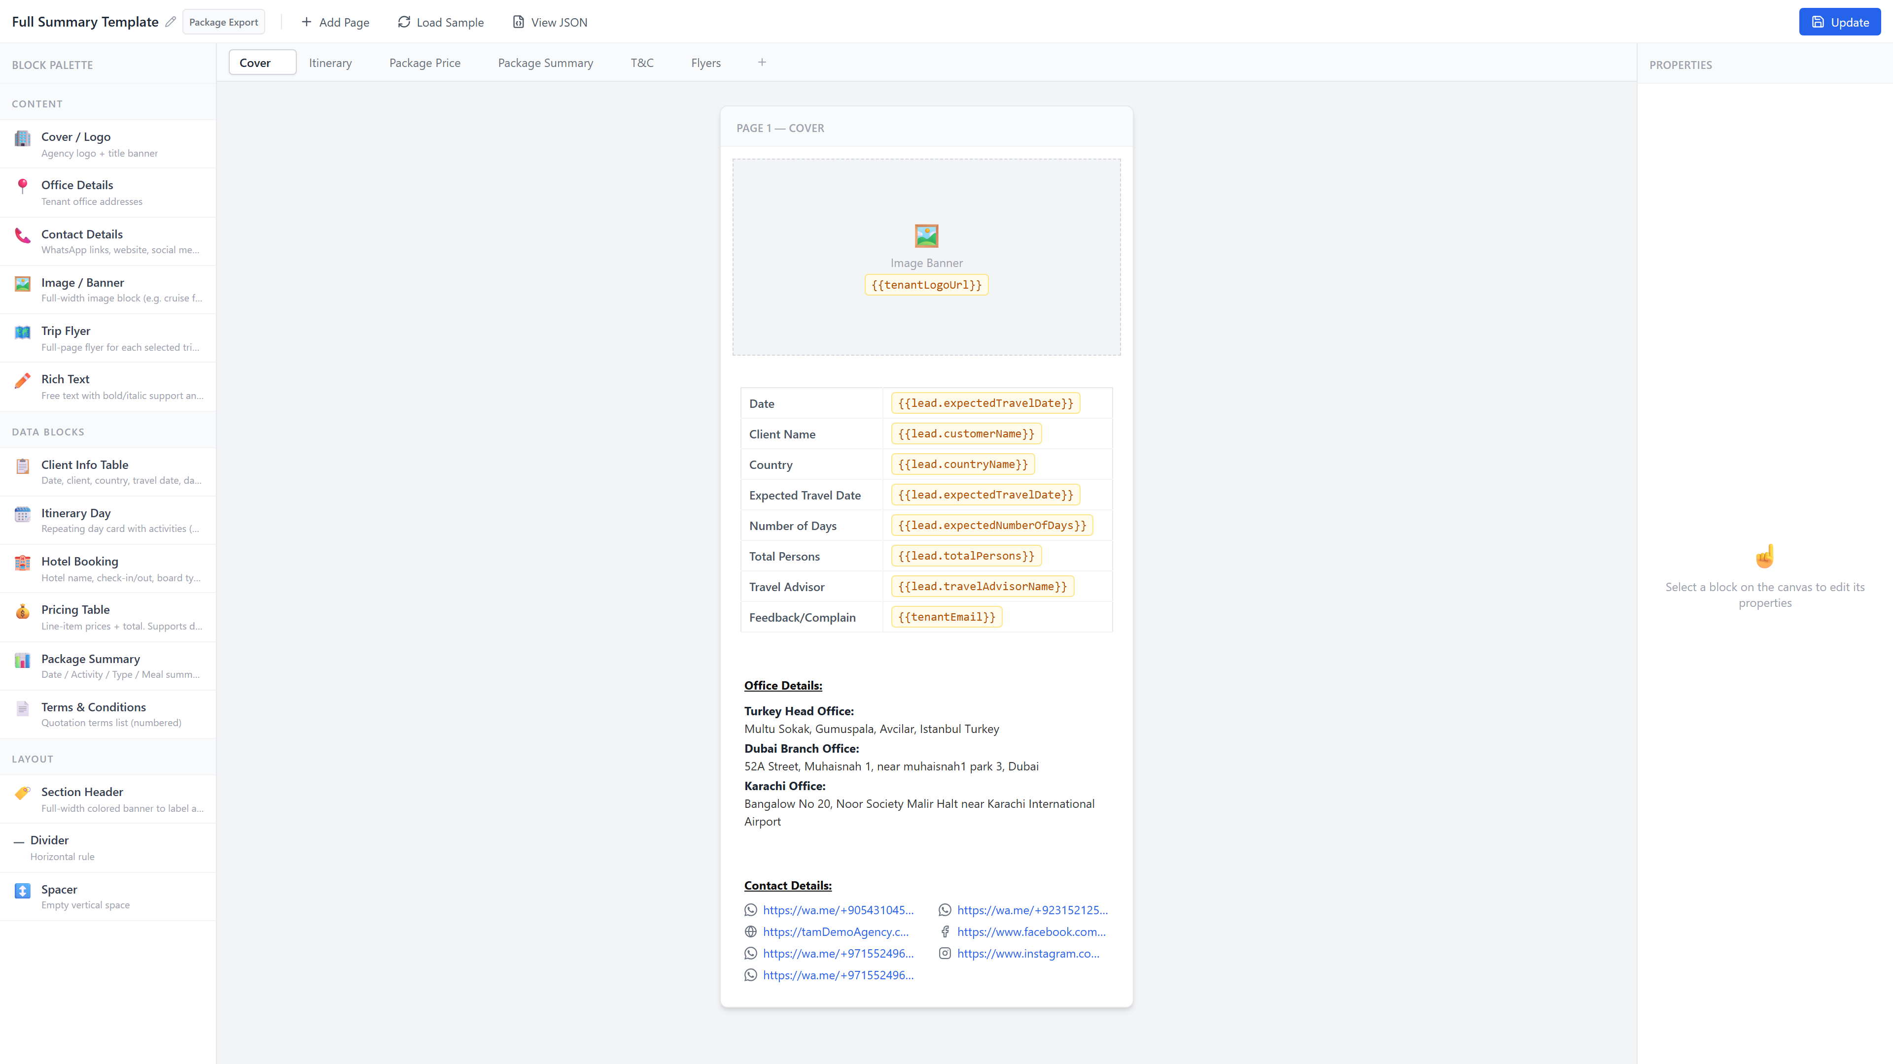Open the Package Summary tab
This screenshot has width=1893, height=1064.
[545, 63]
